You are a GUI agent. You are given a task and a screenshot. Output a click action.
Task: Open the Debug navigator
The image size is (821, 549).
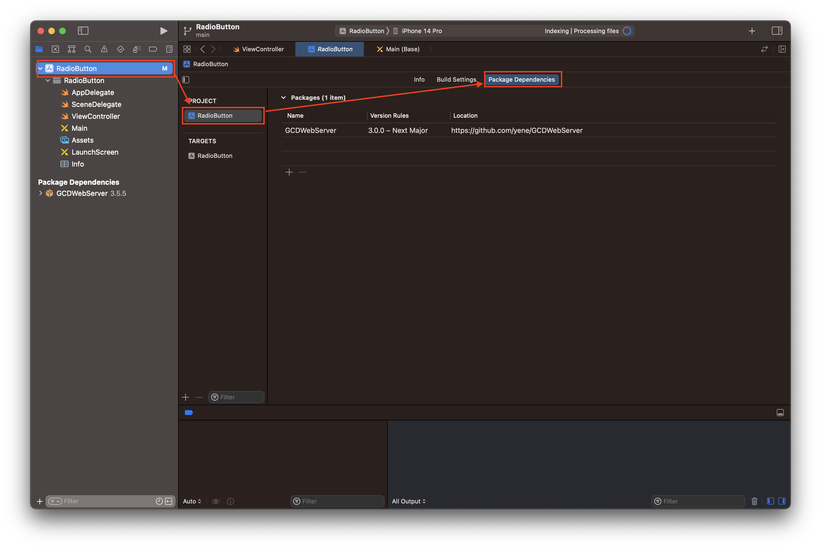[x=137, y=49]
